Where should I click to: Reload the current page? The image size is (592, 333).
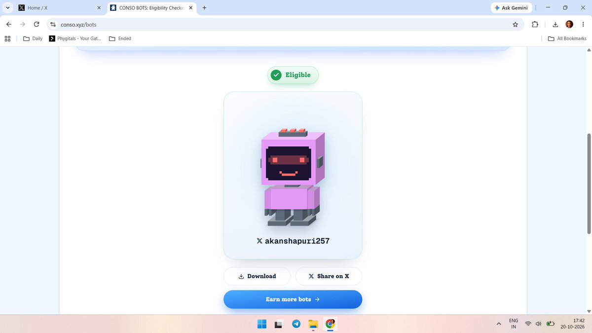(x=37, y=24)
